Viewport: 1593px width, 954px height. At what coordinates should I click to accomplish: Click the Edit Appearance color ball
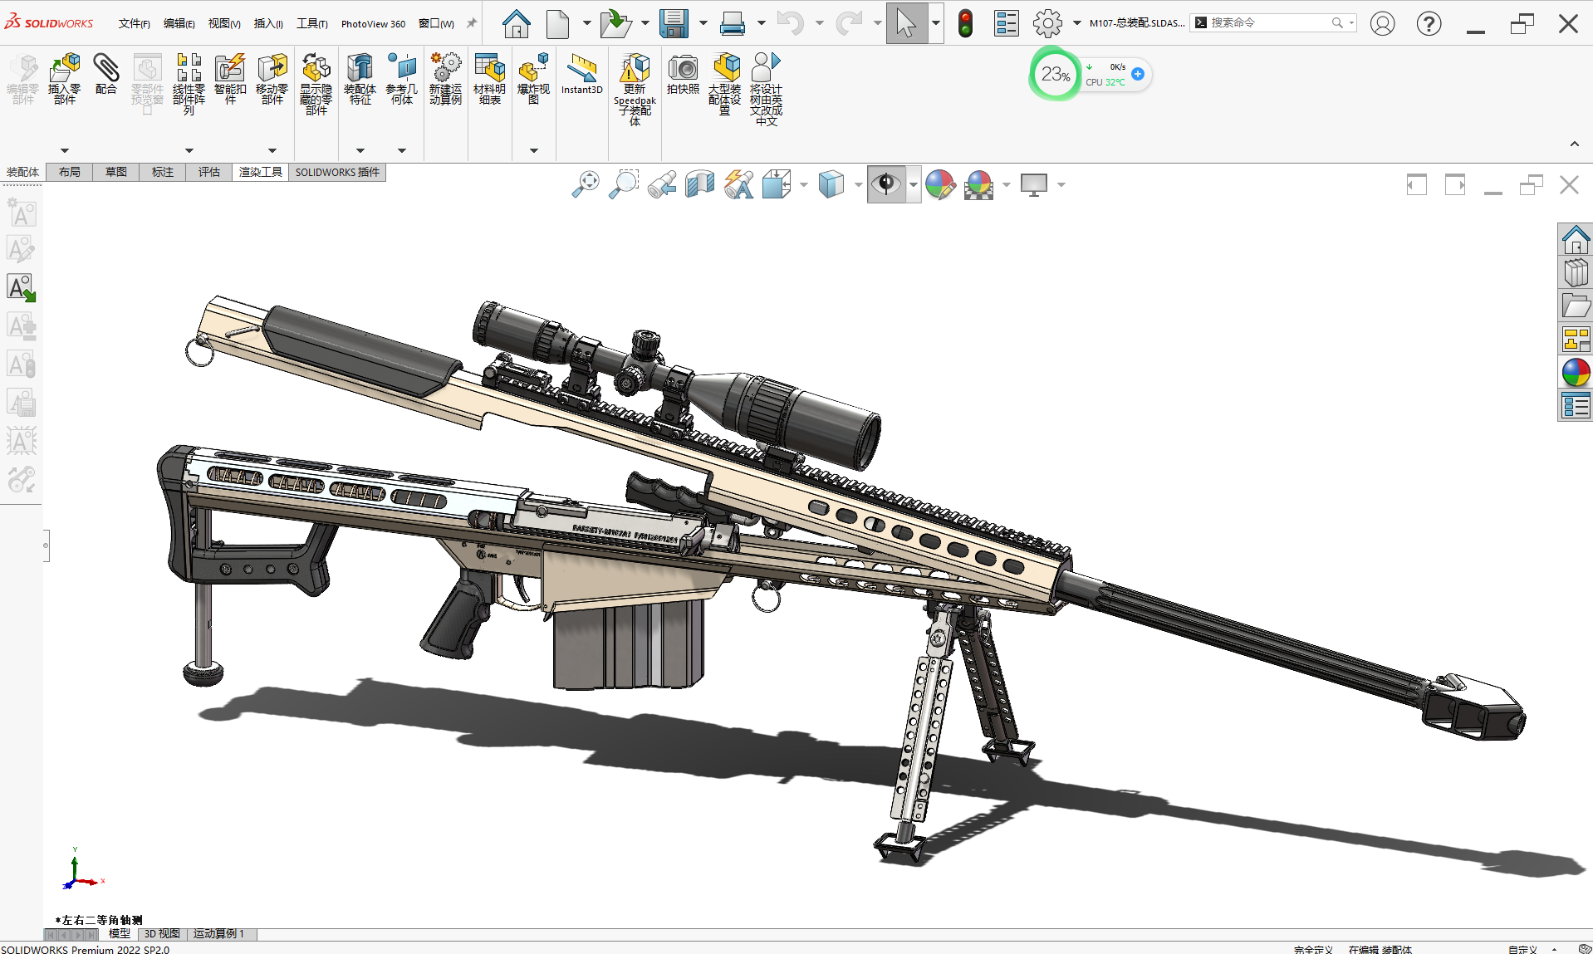click(940, 184)
